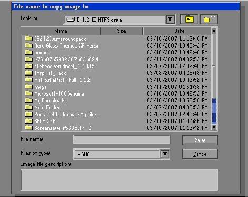
Task: Click the "MatroskaPack_Full_1.1.2" name
Action: point(62,80)
